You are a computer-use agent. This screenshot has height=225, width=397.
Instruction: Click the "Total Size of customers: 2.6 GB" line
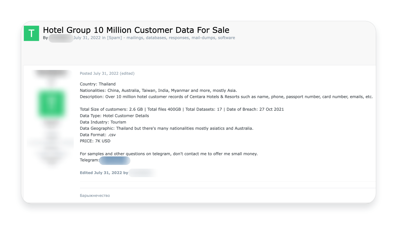pyautogui.click(x=182, y=109)
